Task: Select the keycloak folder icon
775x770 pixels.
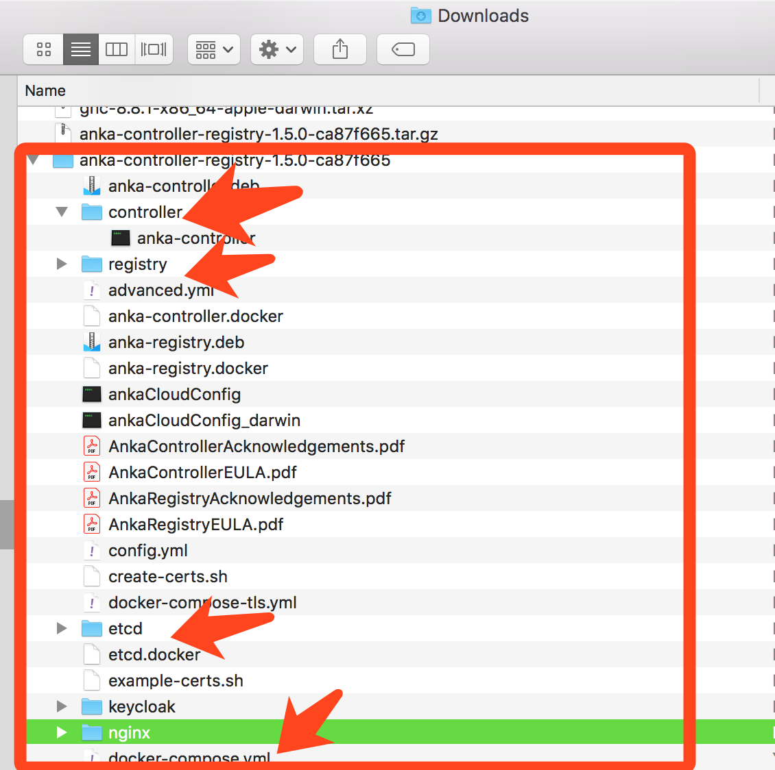Action: 91,706
